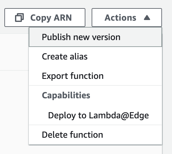Copy the function ARN to the clipboard

[45, 18]
